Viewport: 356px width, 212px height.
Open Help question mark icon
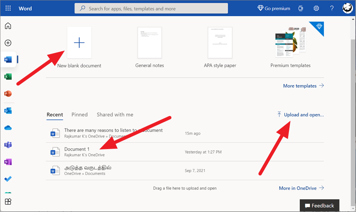pyautogui.click(x=332, y=8)
